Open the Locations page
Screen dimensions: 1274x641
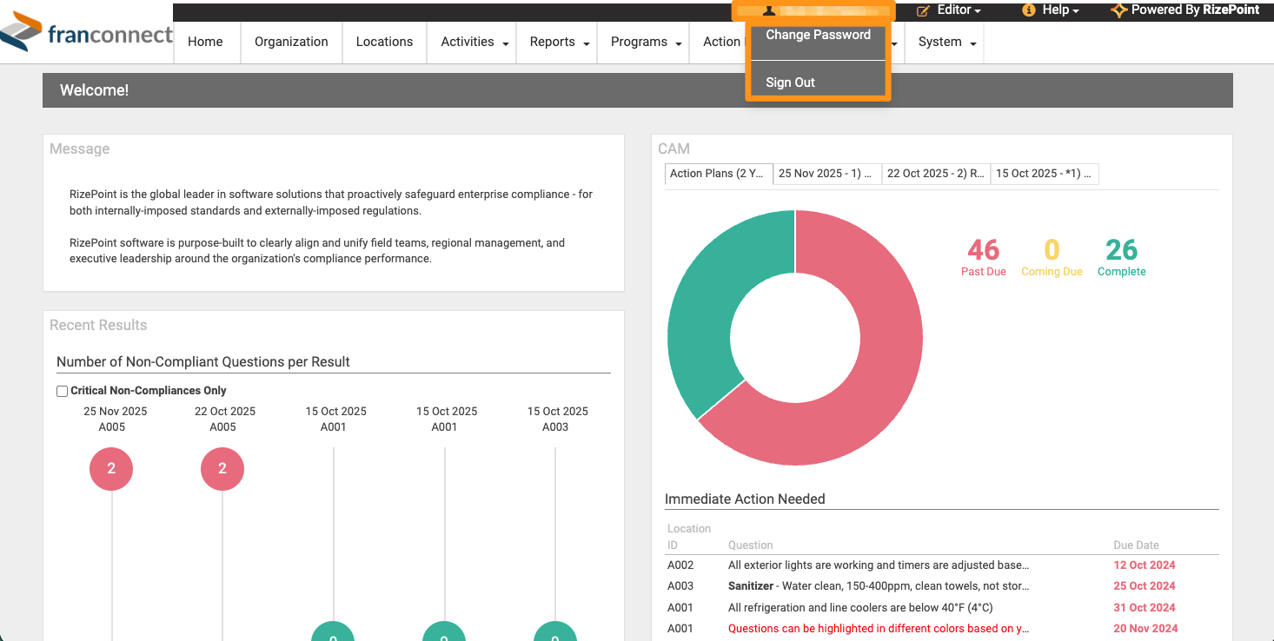pyautogui.click(x=384, y=42)
